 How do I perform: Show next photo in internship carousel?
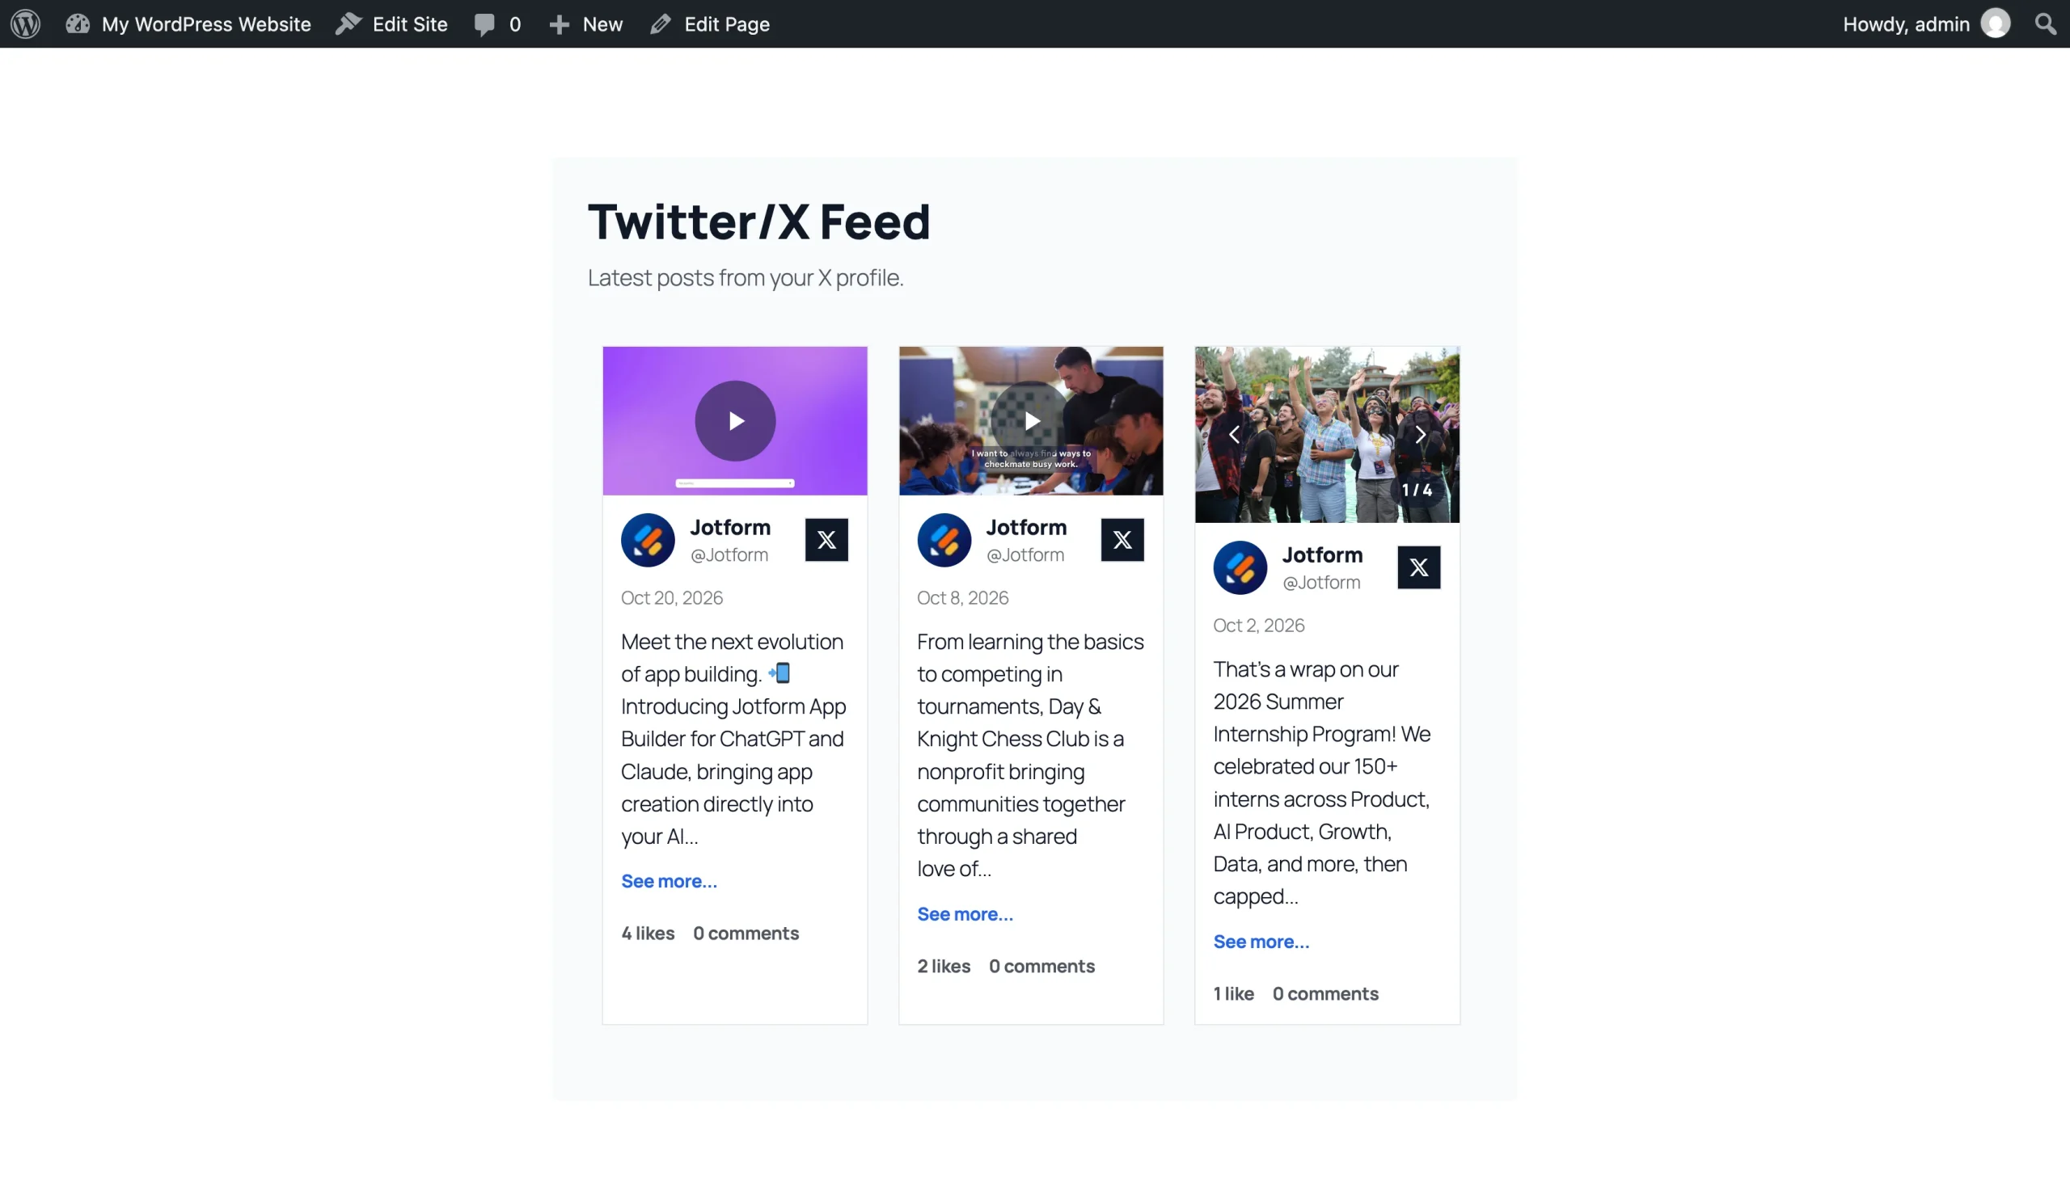tap(1420, 434)
